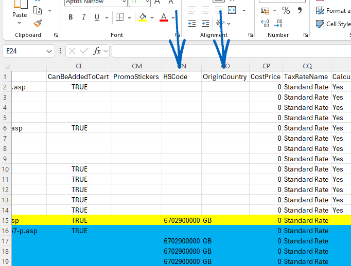Click Merge & Center icon

(232, 10)
